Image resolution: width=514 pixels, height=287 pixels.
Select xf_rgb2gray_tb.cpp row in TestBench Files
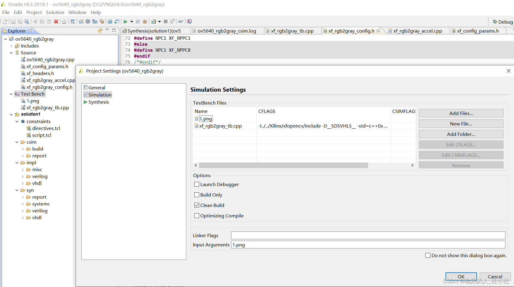pos(304,126)
